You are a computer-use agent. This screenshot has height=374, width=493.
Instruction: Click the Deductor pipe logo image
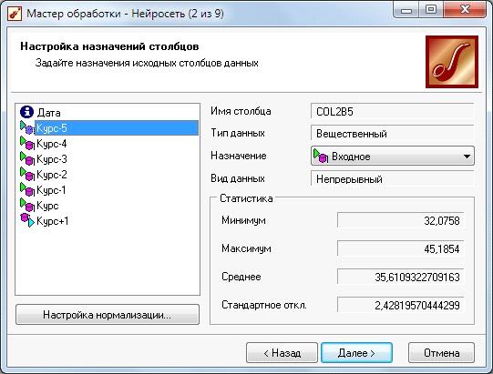452,62
